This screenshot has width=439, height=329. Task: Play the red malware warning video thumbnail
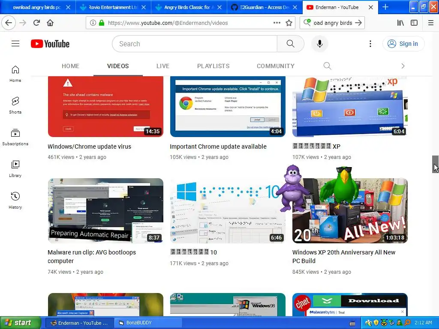click(x=105, y=107)
